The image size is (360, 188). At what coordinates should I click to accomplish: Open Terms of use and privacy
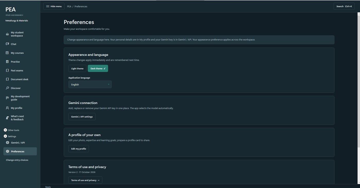(85, 180)
